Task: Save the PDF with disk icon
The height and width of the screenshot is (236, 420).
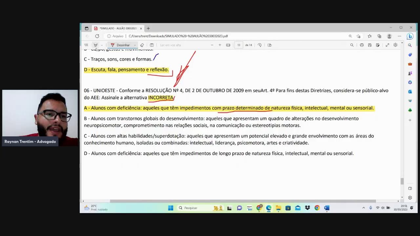Action: [x=370, y=45]
